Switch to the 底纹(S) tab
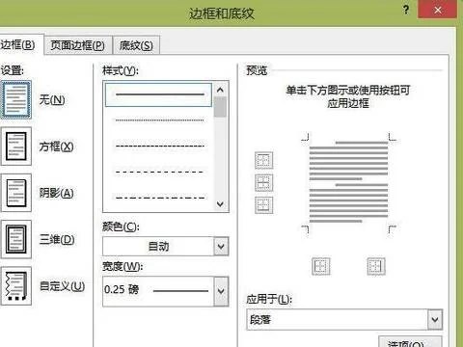Viewport: 463px width, 347px height. click(136, 45)
